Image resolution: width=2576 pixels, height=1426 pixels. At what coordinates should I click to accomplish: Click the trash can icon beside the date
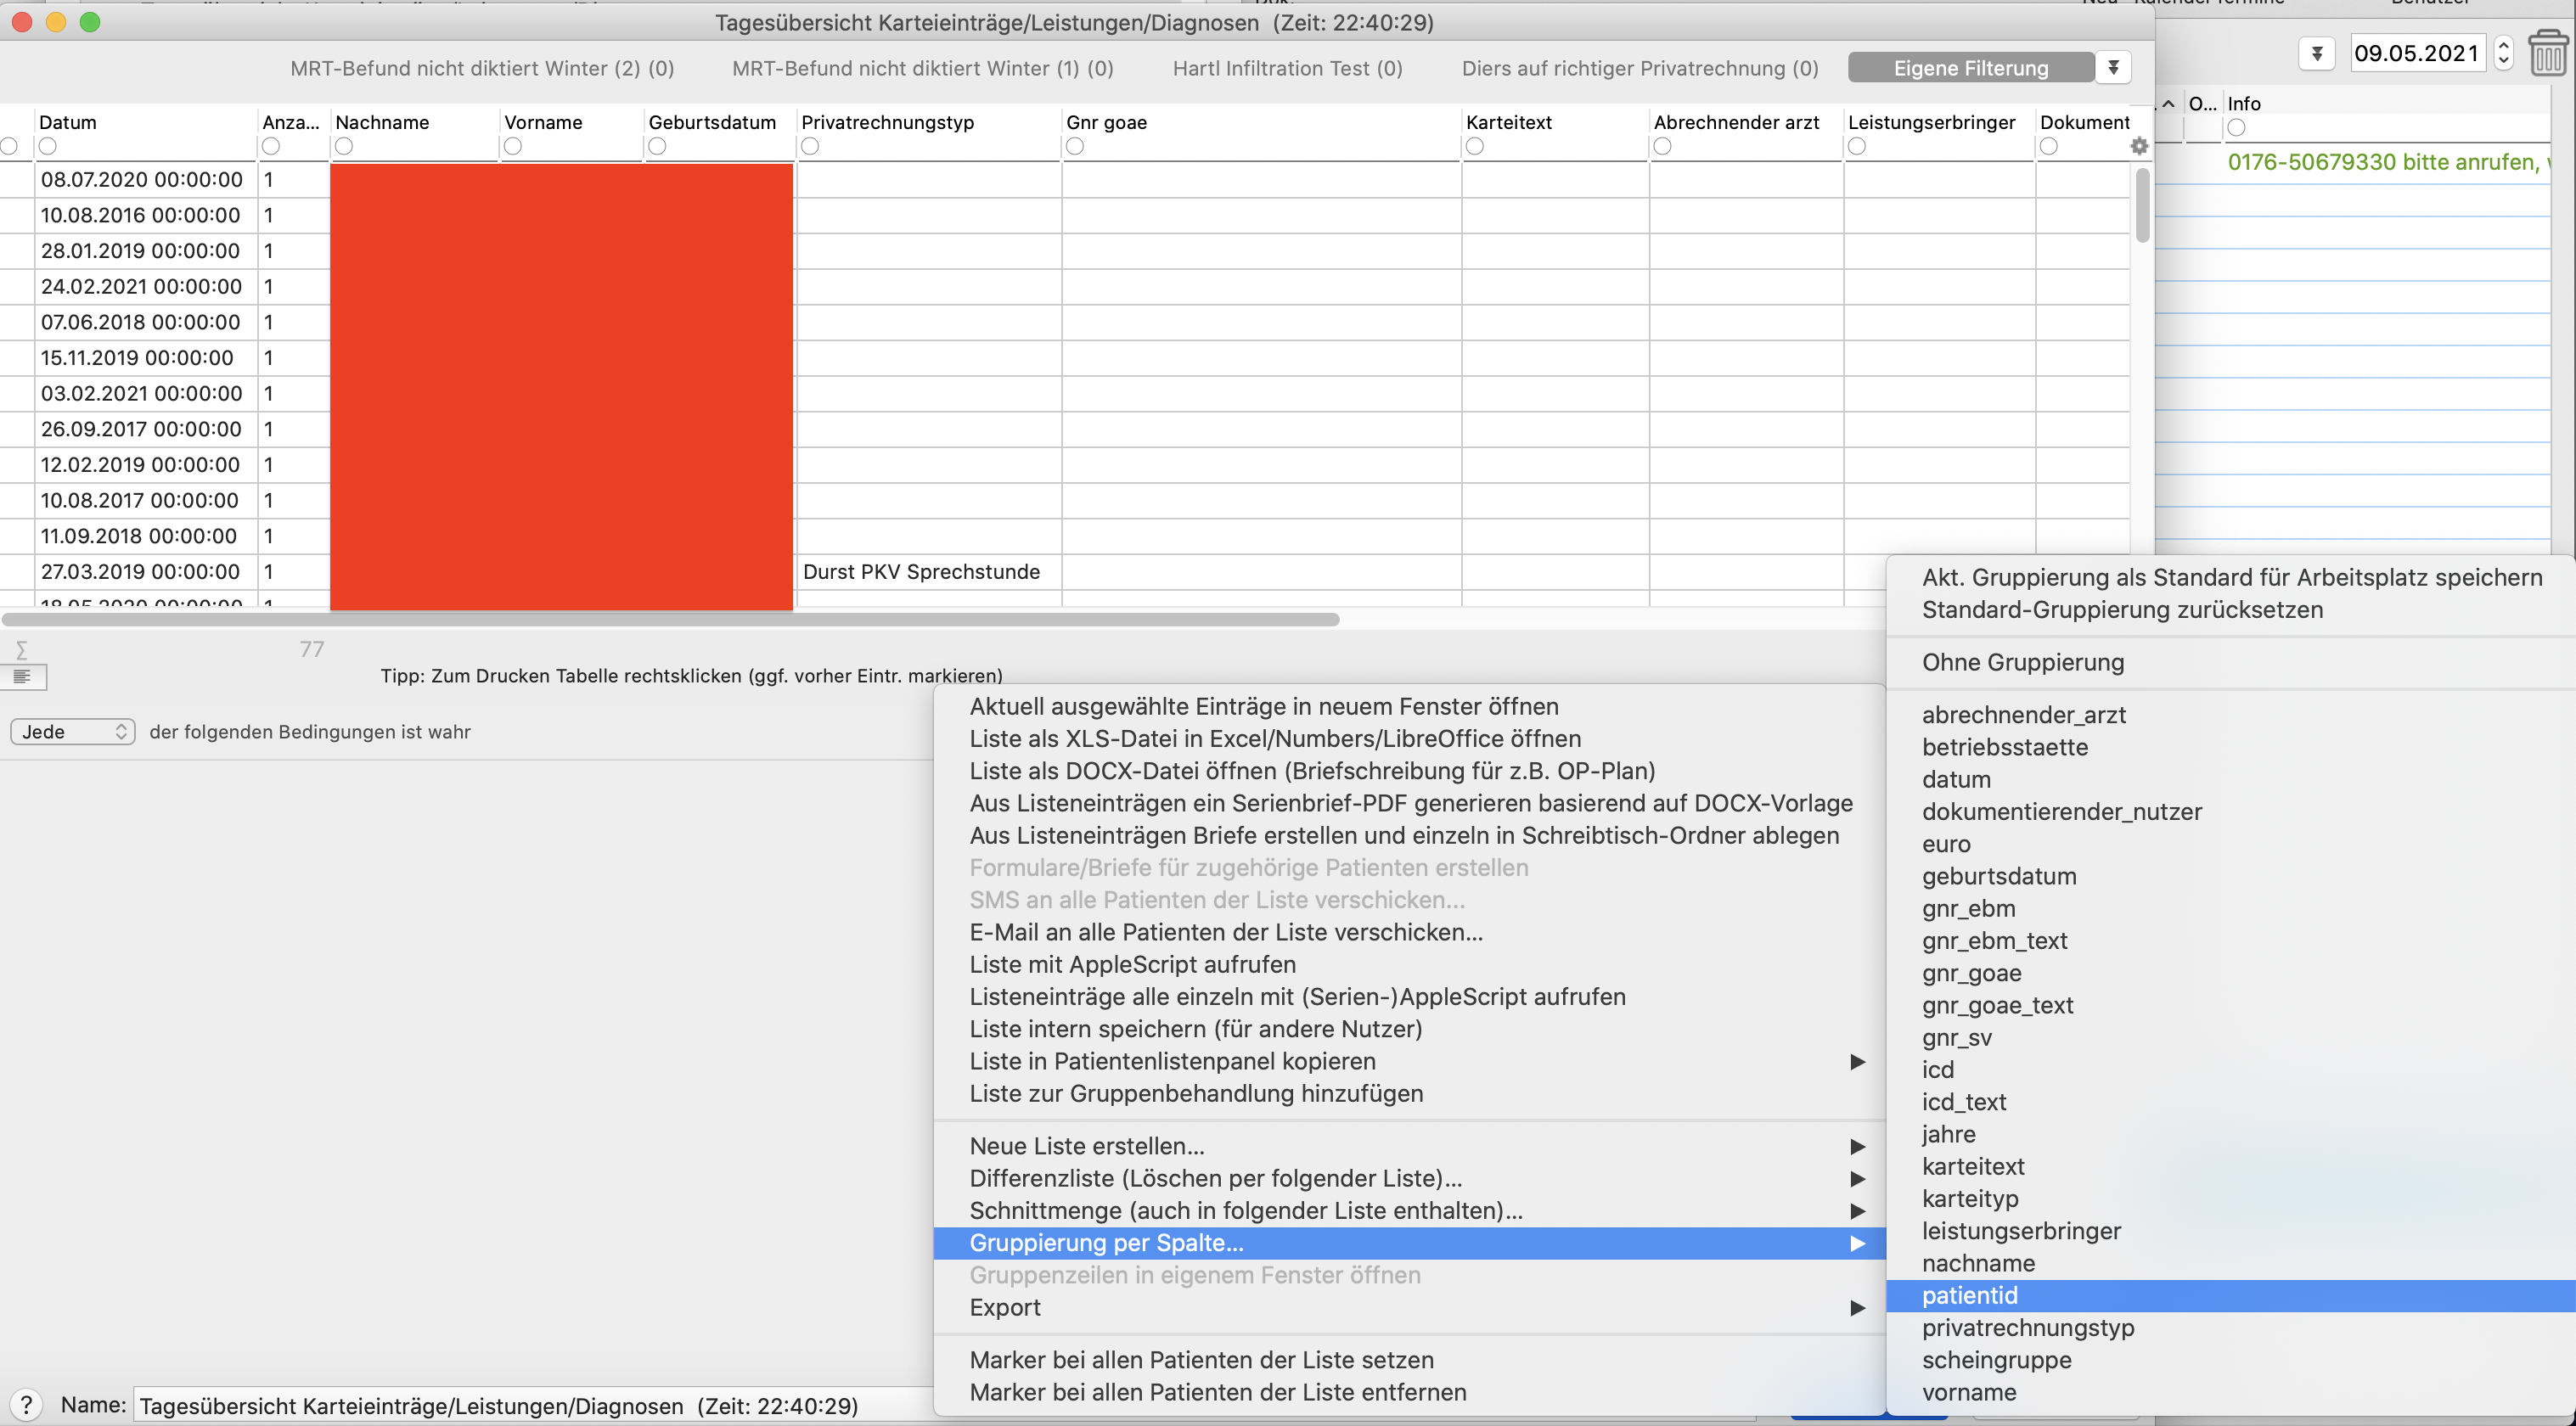click(2548, 53)
